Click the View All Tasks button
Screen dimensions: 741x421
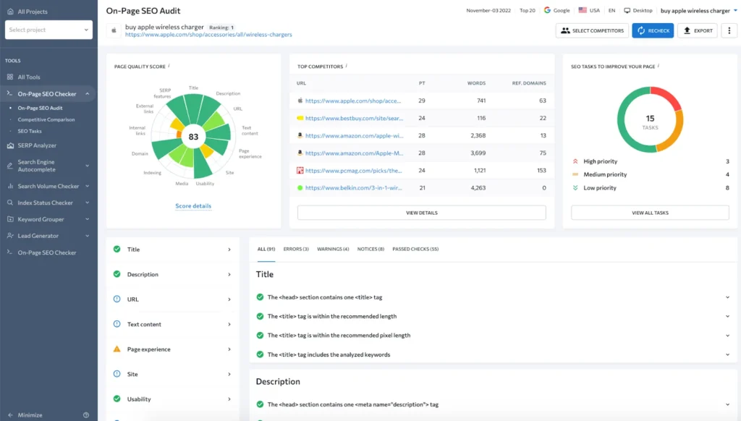(x=650, y=213)
